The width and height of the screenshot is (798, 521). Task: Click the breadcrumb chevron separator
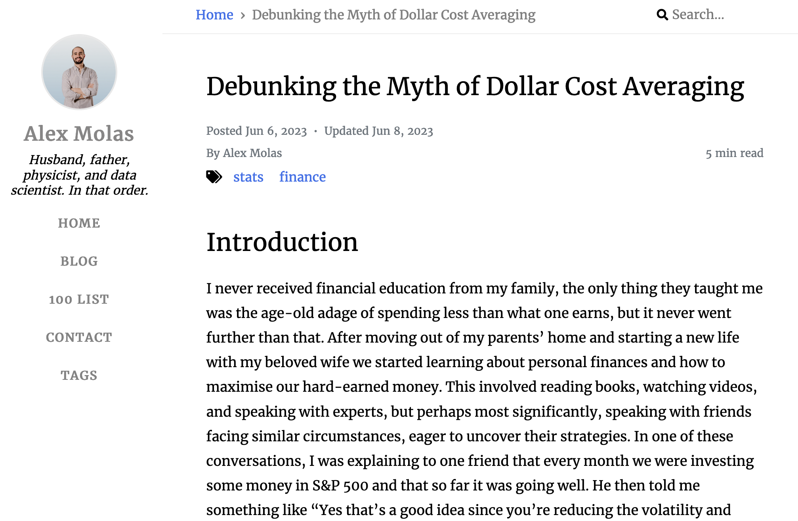point(243,15)
